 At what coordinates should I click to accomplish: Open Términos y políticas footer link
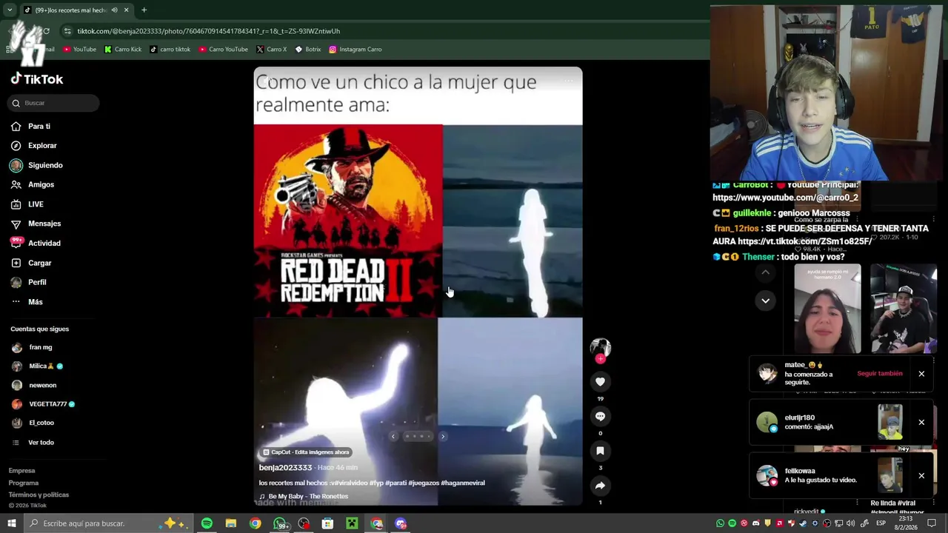tap(39, 495)
